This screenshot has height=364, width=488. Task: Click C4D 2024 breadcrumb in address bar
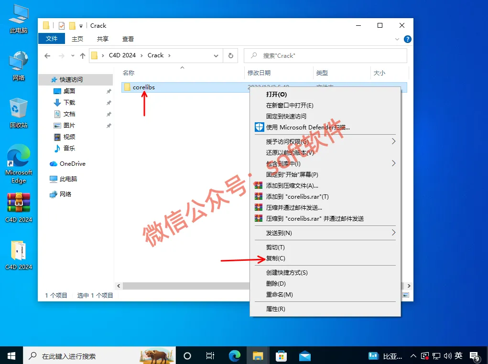coord(122,55)
